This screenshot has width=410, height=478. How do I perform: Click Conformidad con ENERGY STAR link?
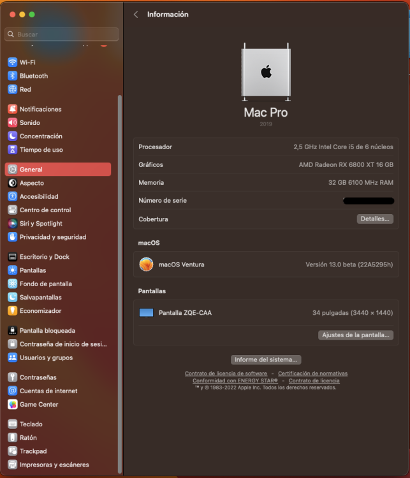pos(235,380)
